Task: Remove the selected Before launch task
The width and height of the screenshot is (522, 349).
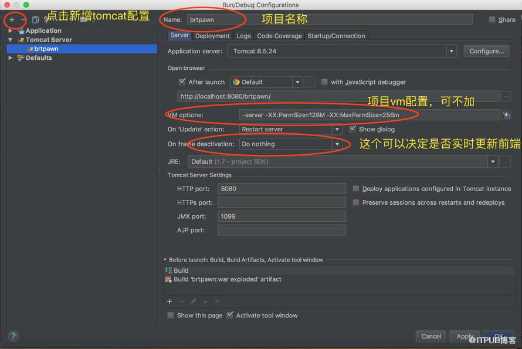Action: tap(181, 301)
